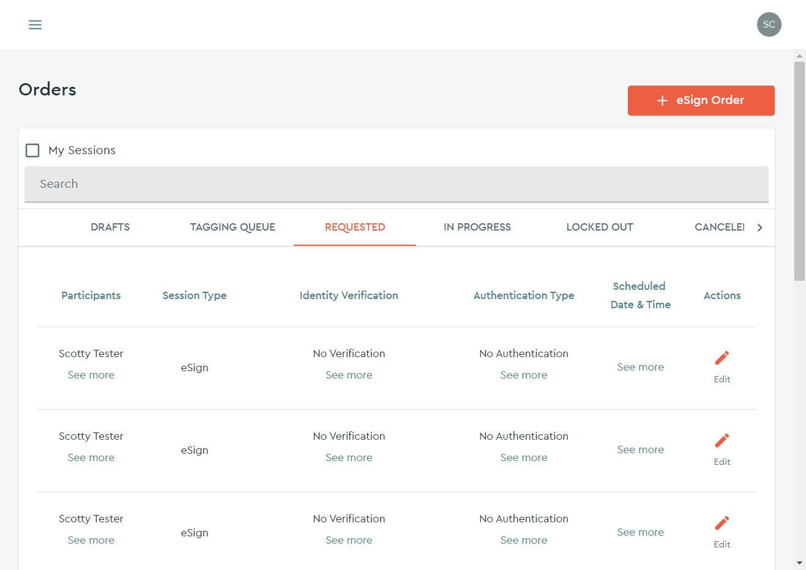This screenshot has width=806, height=570.
Task: Select the Requested tab
Action: [355, 228]
